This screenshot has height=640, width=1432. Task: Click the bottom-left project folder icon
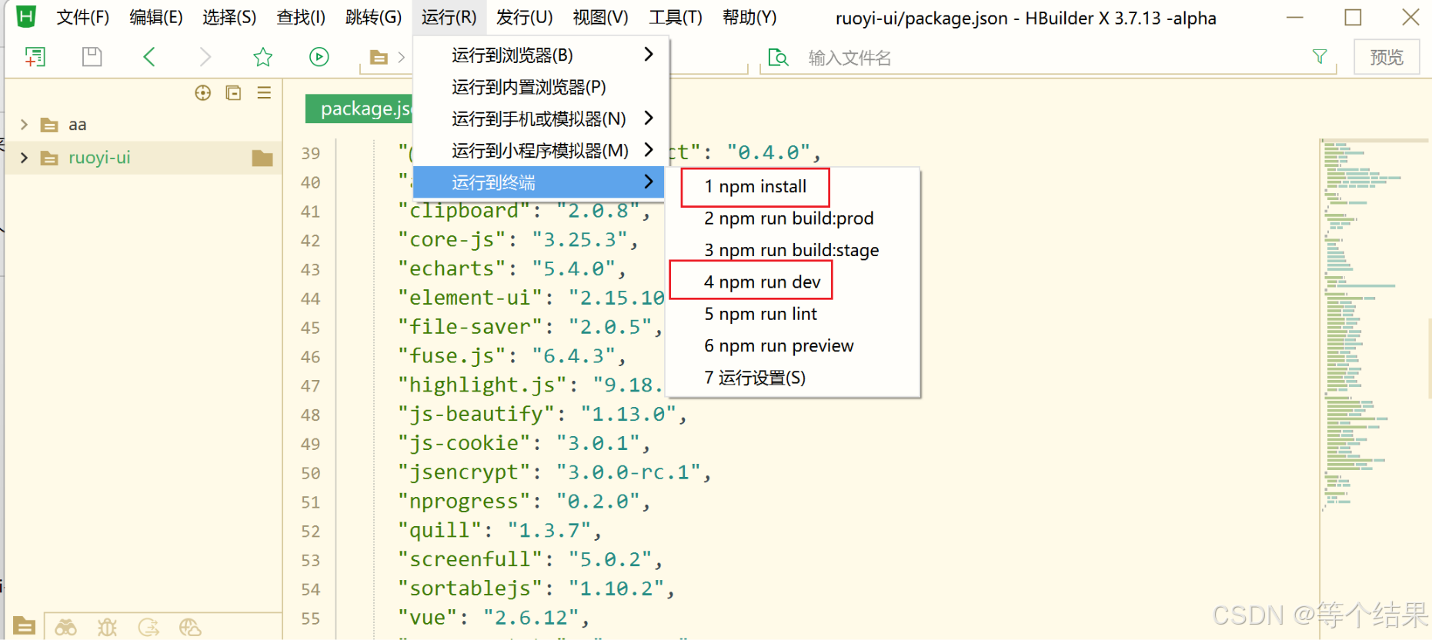click(24, 626)
